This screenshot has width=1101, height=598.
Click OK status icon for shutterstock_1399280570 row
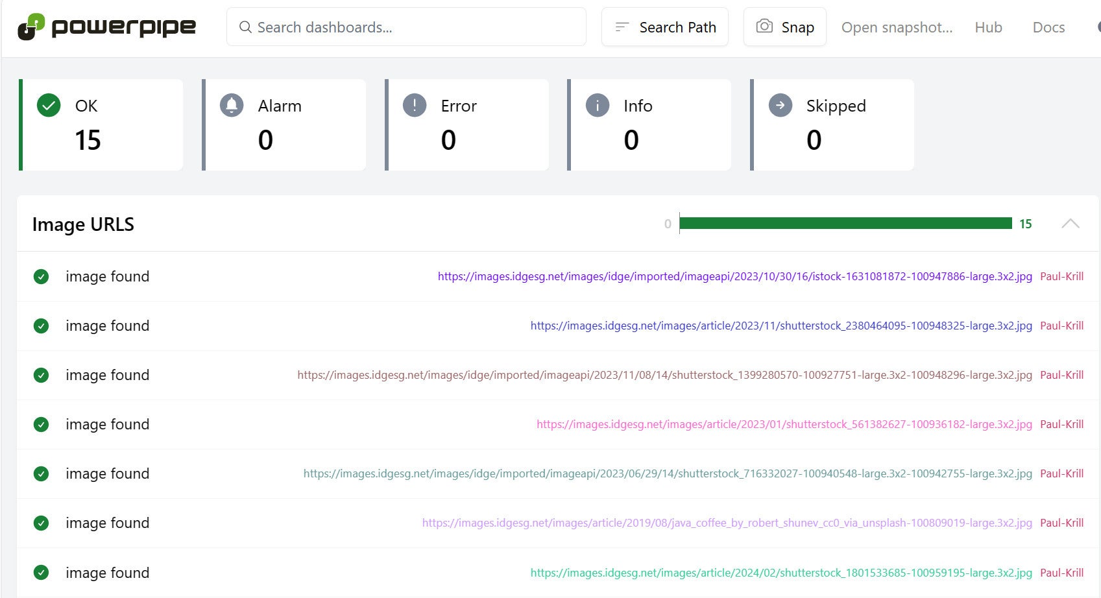(41, 375)
